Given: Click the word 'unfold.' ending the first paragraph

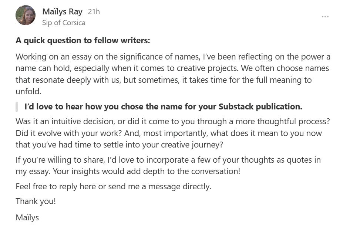Looking at the screenshot, I should click(28, 91).
